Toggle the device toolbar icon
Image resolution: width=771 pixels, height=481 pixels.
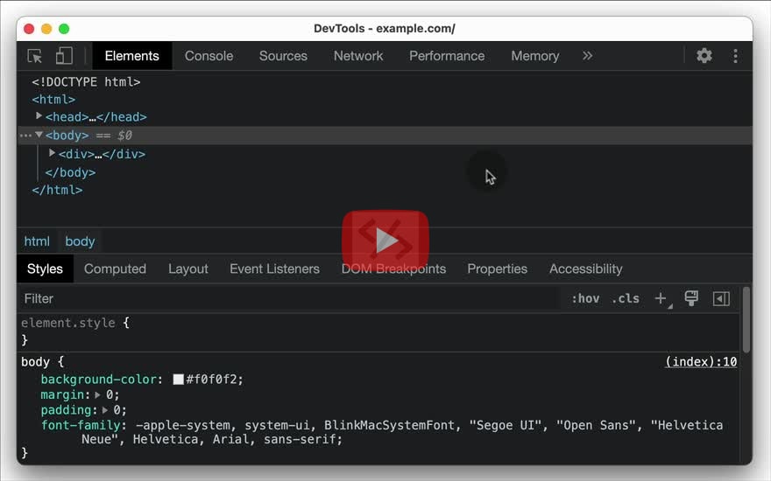coord(64,56)
